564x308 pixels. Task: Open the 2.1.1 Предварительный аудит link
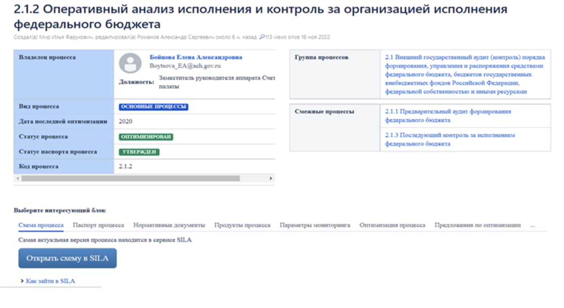click(x=448, y=116)
